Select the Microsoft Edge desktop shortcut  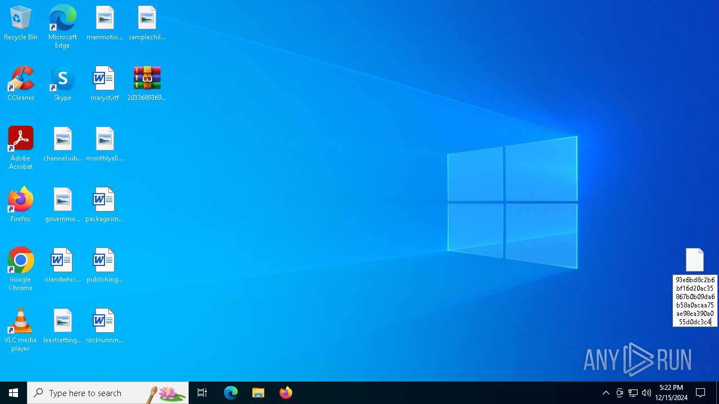62,27
